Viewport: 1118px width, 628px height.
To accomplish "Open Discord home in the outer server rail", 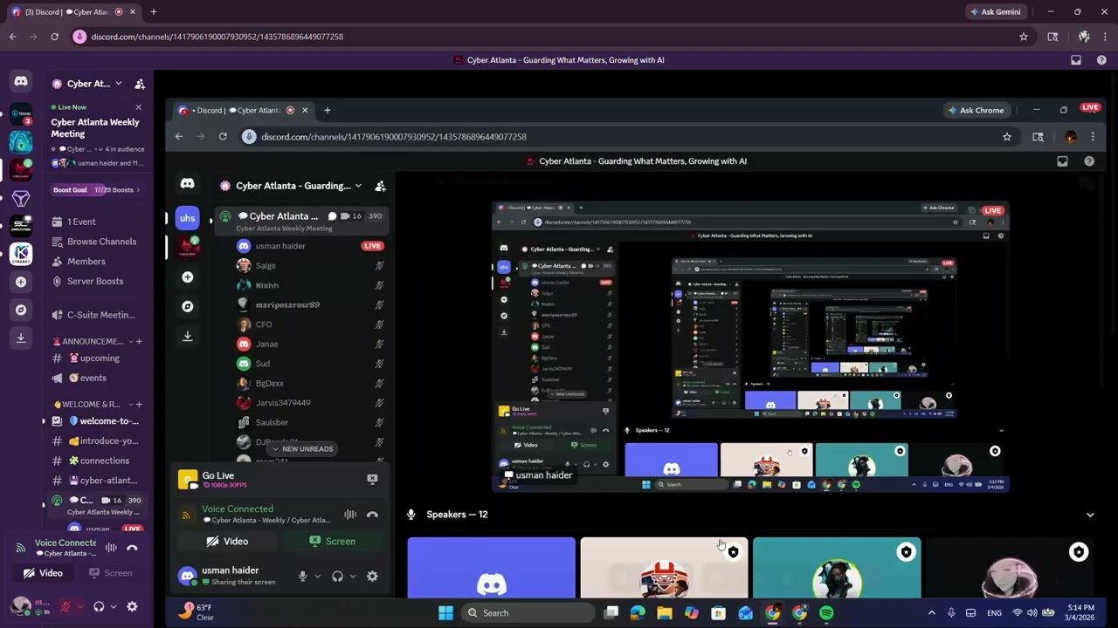I will tap(21, 82).
